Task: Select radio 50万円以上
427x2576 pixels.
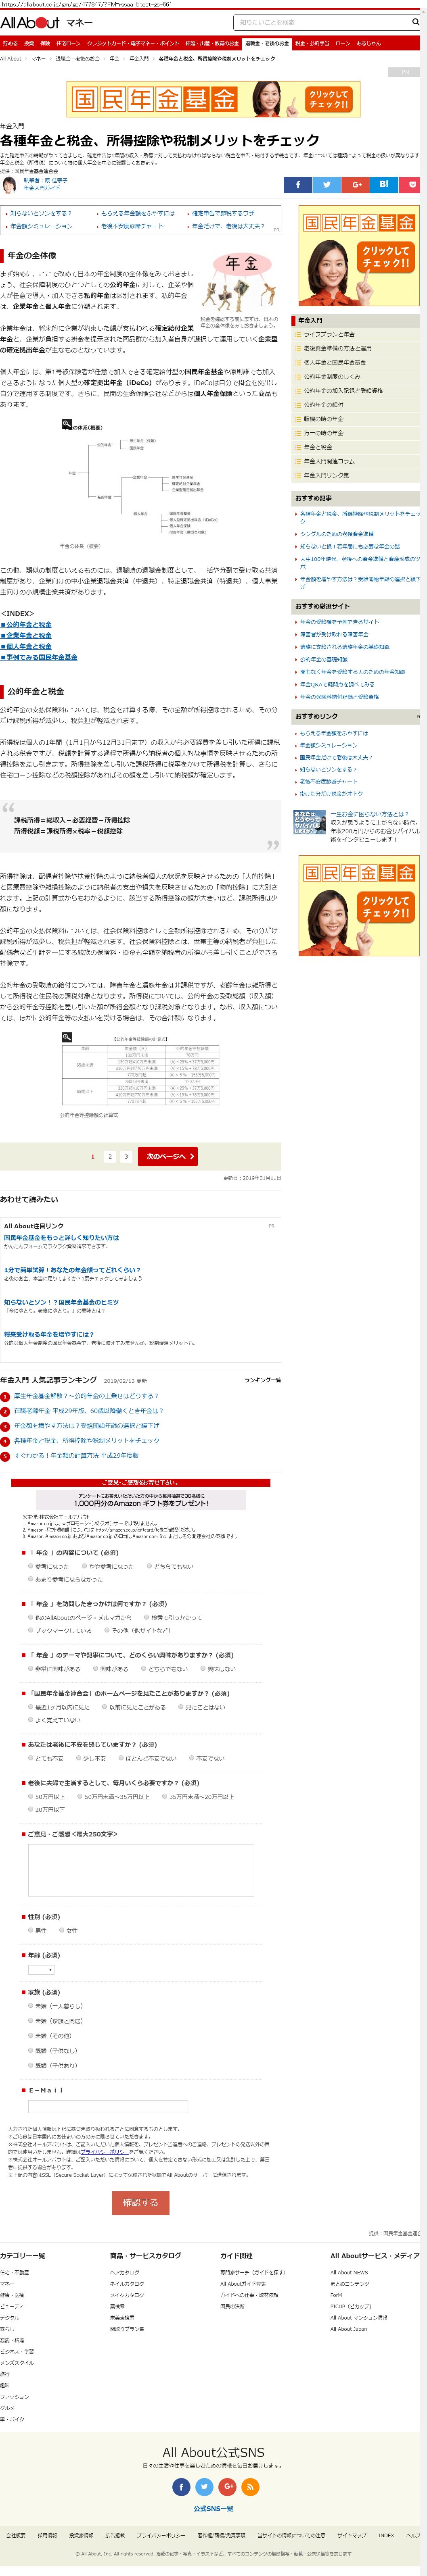Action: tap(31, 1796)
